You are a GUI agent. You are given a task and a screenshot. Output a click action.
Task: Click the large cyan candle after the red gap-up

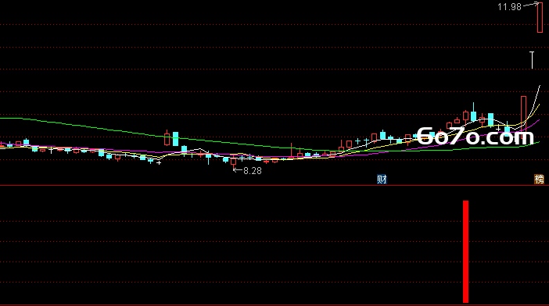click(175, 139)
